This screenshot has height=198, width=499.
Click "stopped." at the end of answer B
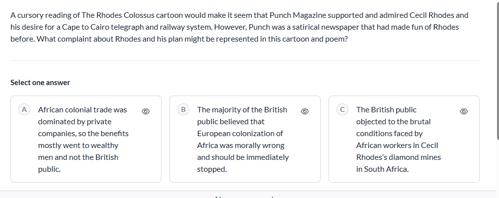click(212, 169)
